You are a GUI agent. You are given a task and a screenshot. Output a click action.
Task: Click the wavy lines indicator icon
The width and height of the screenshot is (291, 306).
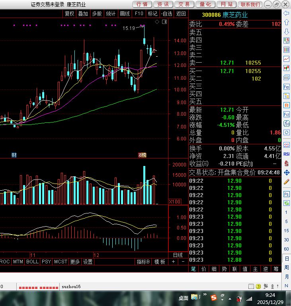[x=286, y=145]
